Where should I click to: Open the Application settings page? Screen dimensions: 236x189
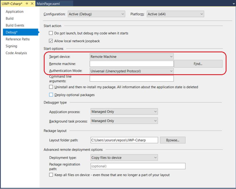pos(14,12)
